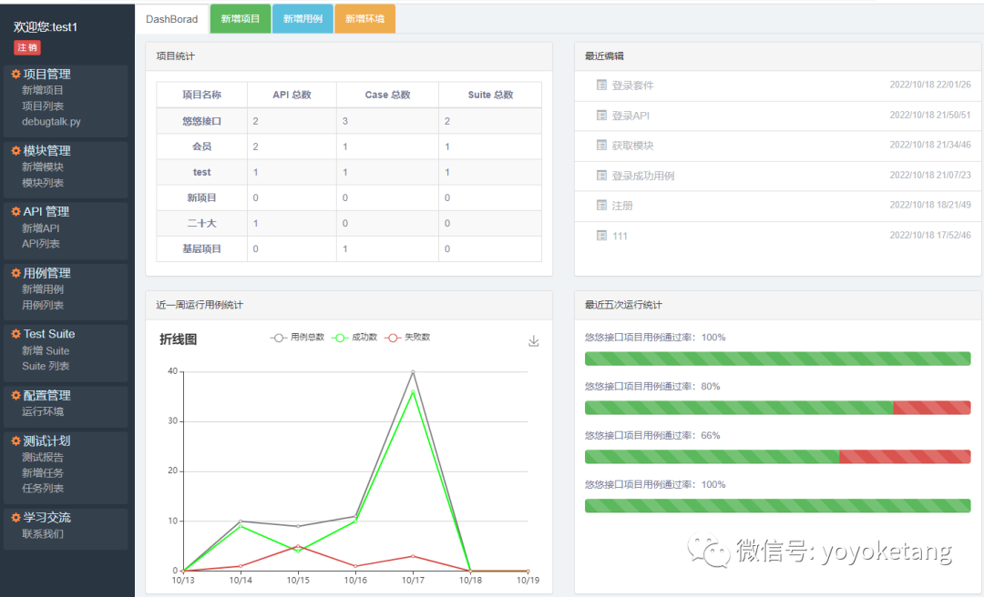Toggle the 失败数 legend series
Image resolution: width=984 pixels, height=597 pixels.
pos(407,338)
